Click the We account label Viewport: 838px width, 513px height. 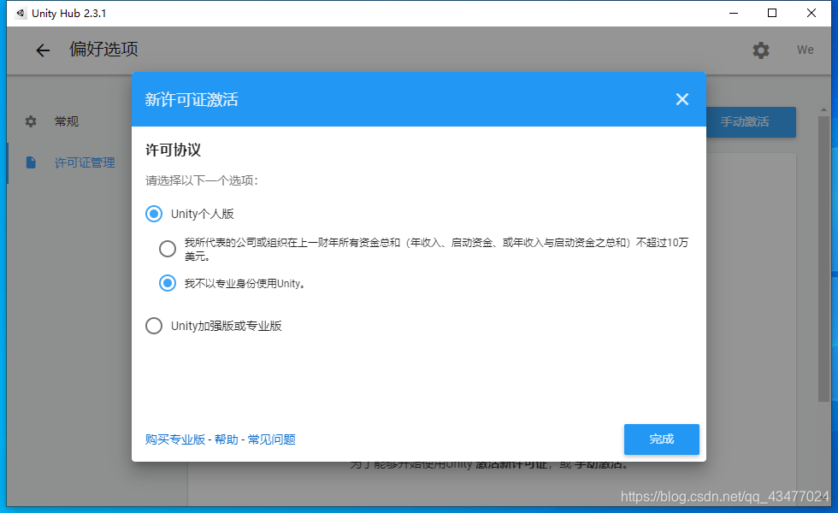pyautogui.click(x=805, y=50)
